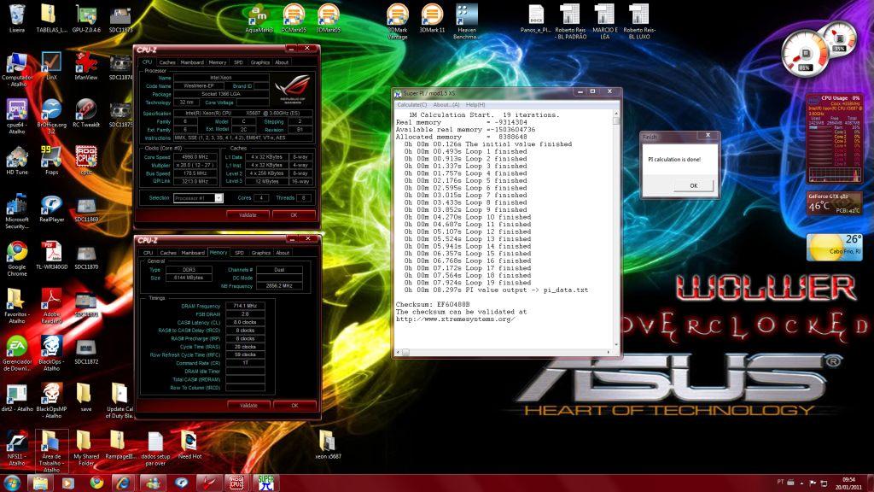The height and width of the screenshot is (492, 874).
Task: Launch Adobe Reader 9 desktop icon
Action: point(51,306)
